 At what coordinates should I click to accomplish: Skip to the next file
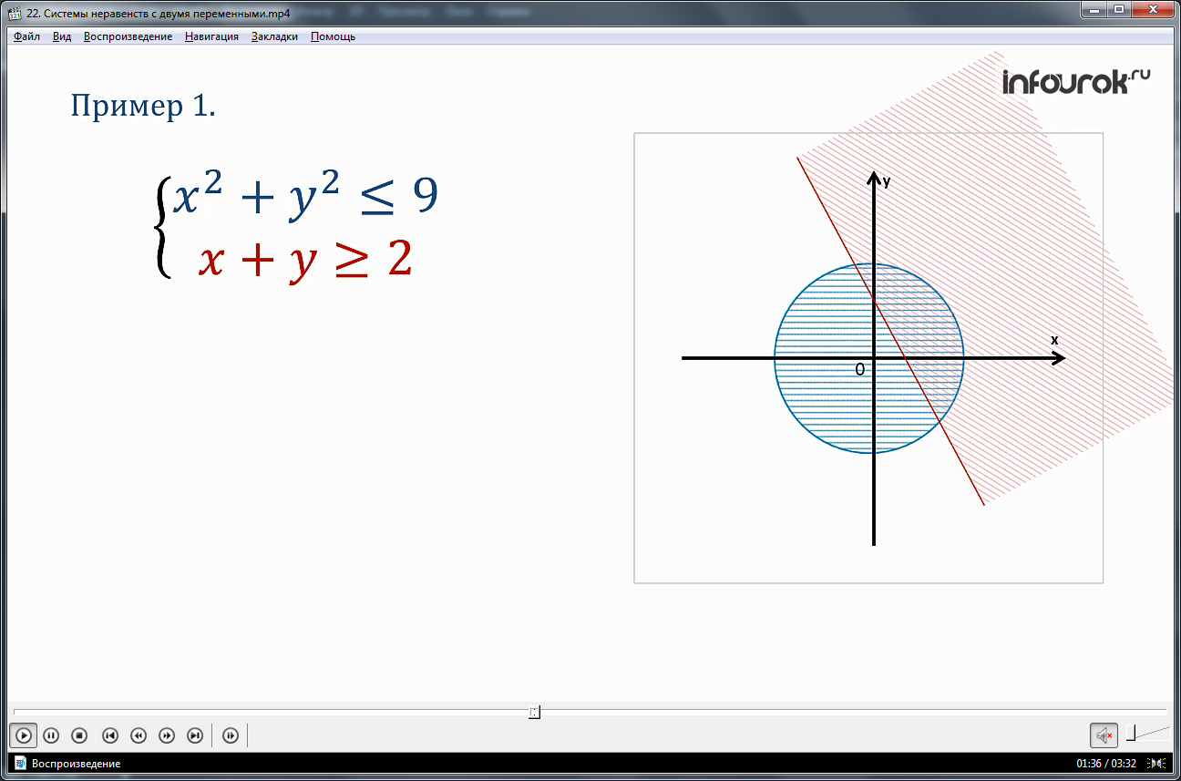[195, 735]
